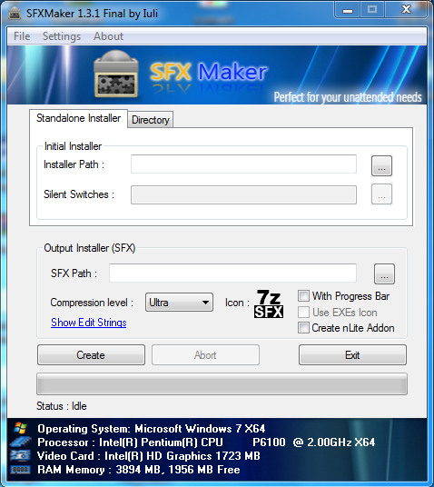The image size is (434, 487).
Task: Open the Compression level dropdown
Action: tap(179, 303)
